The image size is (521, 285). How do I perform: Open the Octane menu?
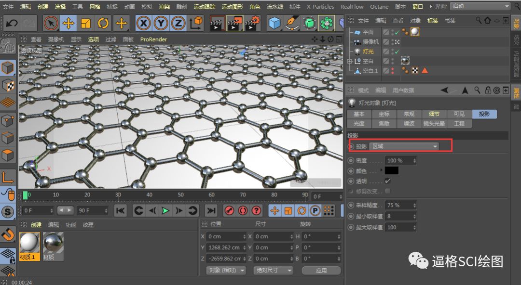pos(379,6)
